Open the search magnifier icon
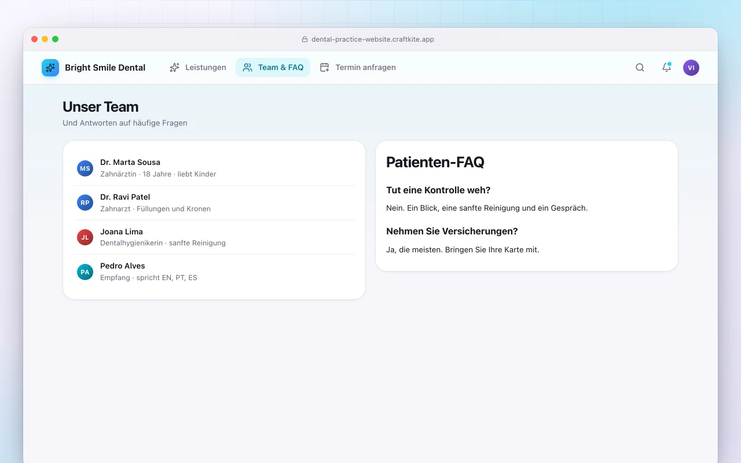 [x=640, y=68]
